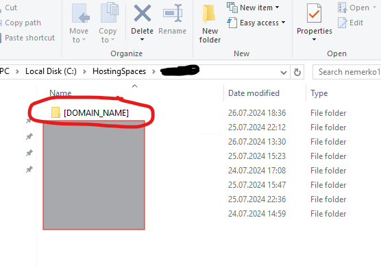Image resolution: width=381 pixels, height=268 pixels.
Task: Click Copy path in ribbon
Action: coord(23,23)
